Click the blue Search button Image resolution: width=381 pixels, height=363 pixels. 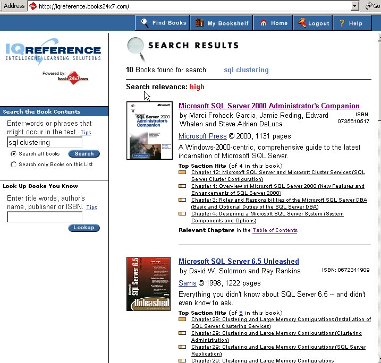84,153
